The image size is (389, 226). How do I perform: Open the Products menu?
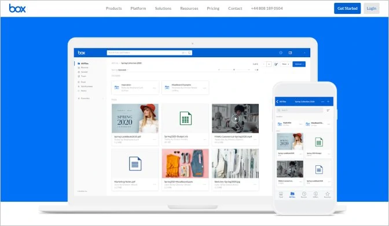point(113,9)
